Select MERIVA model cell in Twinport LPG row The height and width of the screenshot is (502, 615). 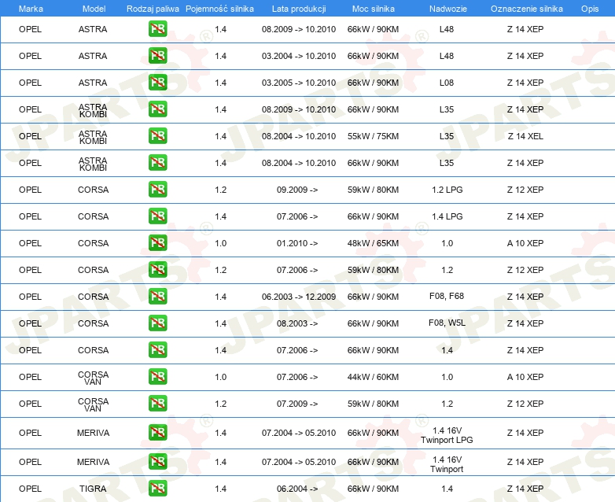pyautogui.click(x=93, y=433)
